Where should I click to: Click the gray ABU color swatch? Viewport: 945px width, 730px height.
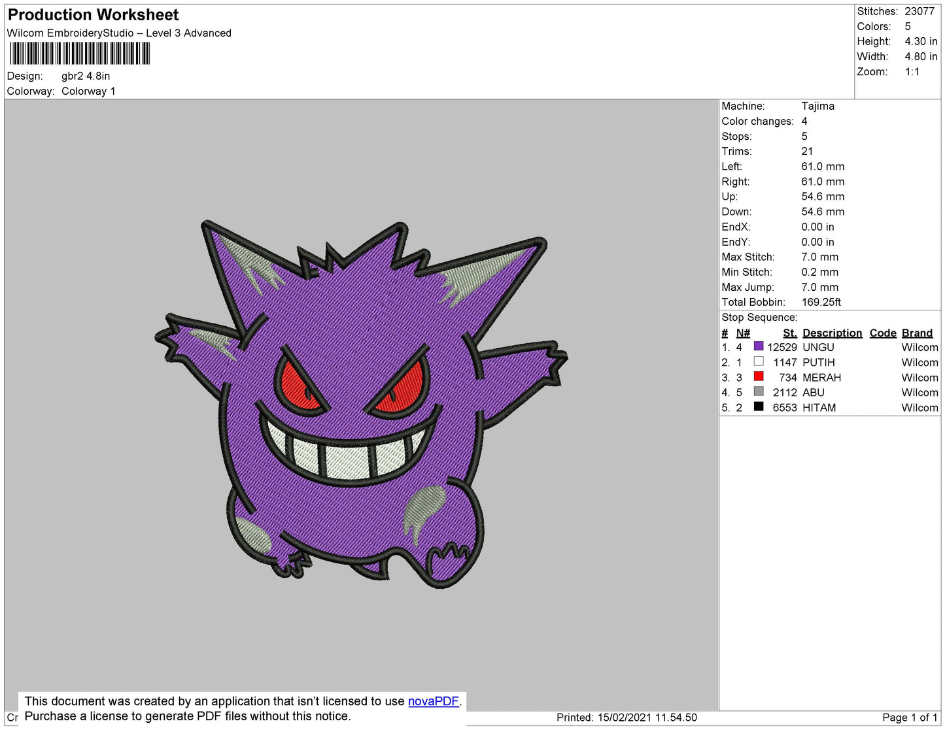coord(759,391)
